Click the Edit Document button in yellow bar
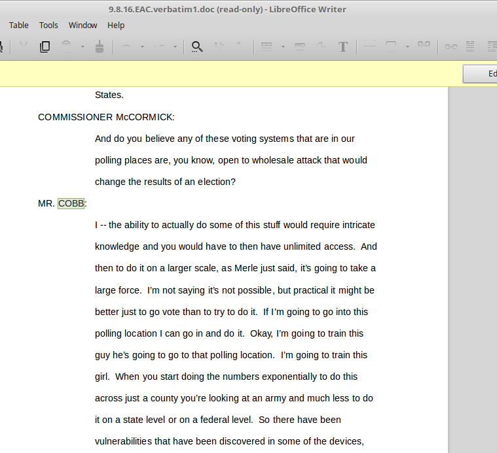The width and height of the screenshot is (497, 453). pyautogui.click(x=480, y=74)
